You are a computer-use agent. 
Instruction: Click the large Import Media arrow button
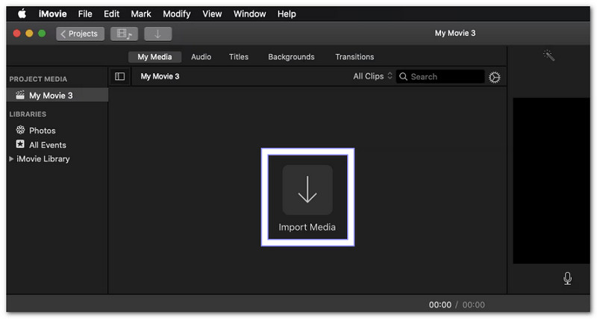(x=307, y=190)
